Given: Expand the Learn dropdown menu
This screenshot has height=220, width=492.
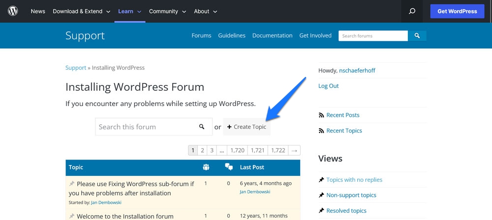Looking at the screenshot, I should 129,11.
